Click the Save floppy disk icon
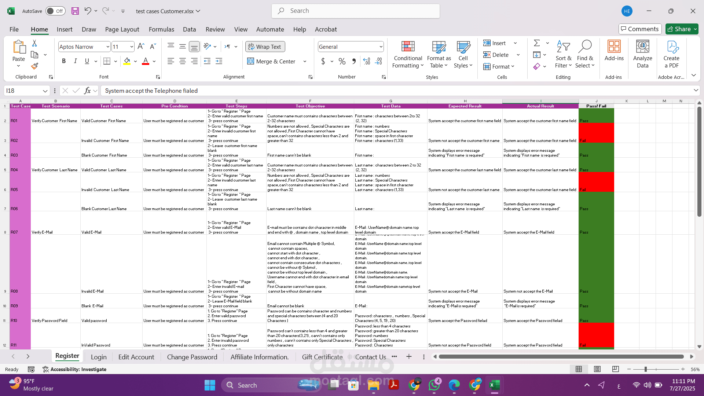Screen dimensions: 704x396 [75, 11]
